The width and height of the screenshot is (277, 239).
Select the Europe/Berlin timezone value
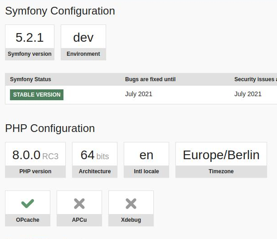221,155
